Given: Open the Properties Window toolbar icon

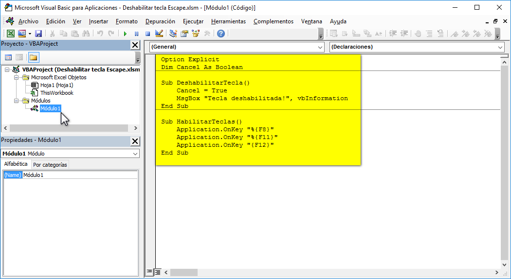Looking at the screenshot, I should (184, 34).
